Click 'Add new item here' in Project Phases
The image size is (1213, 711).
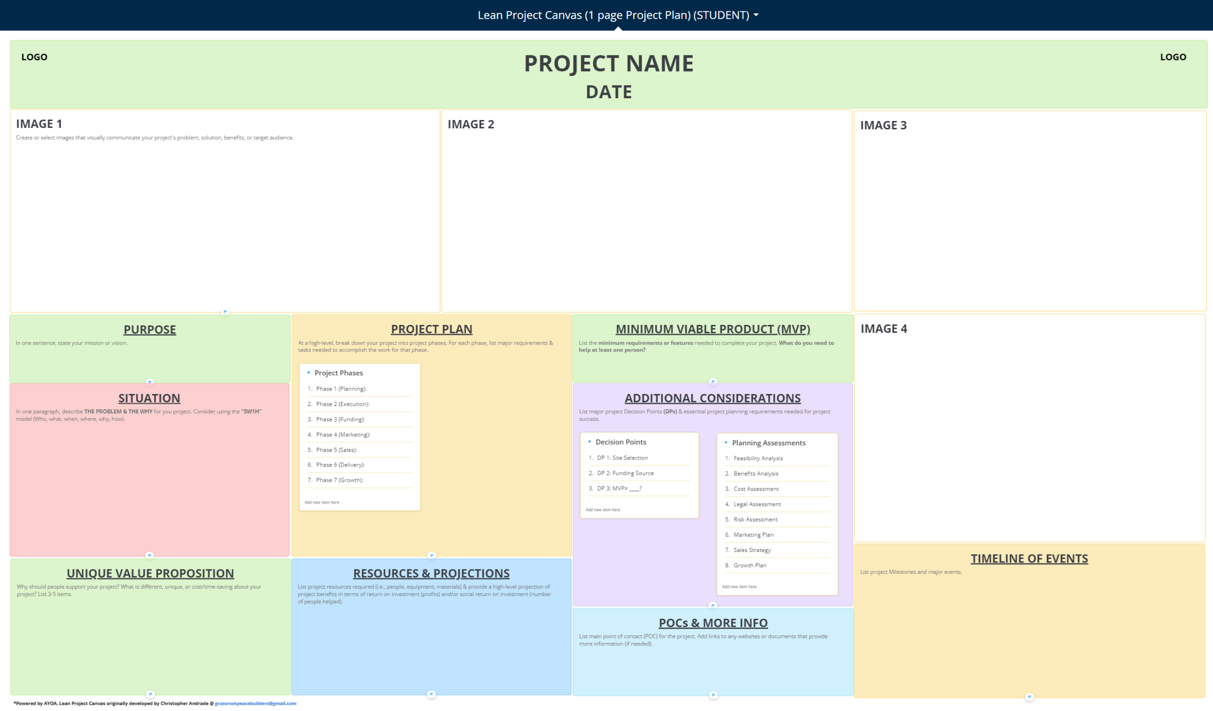point(322,502)
